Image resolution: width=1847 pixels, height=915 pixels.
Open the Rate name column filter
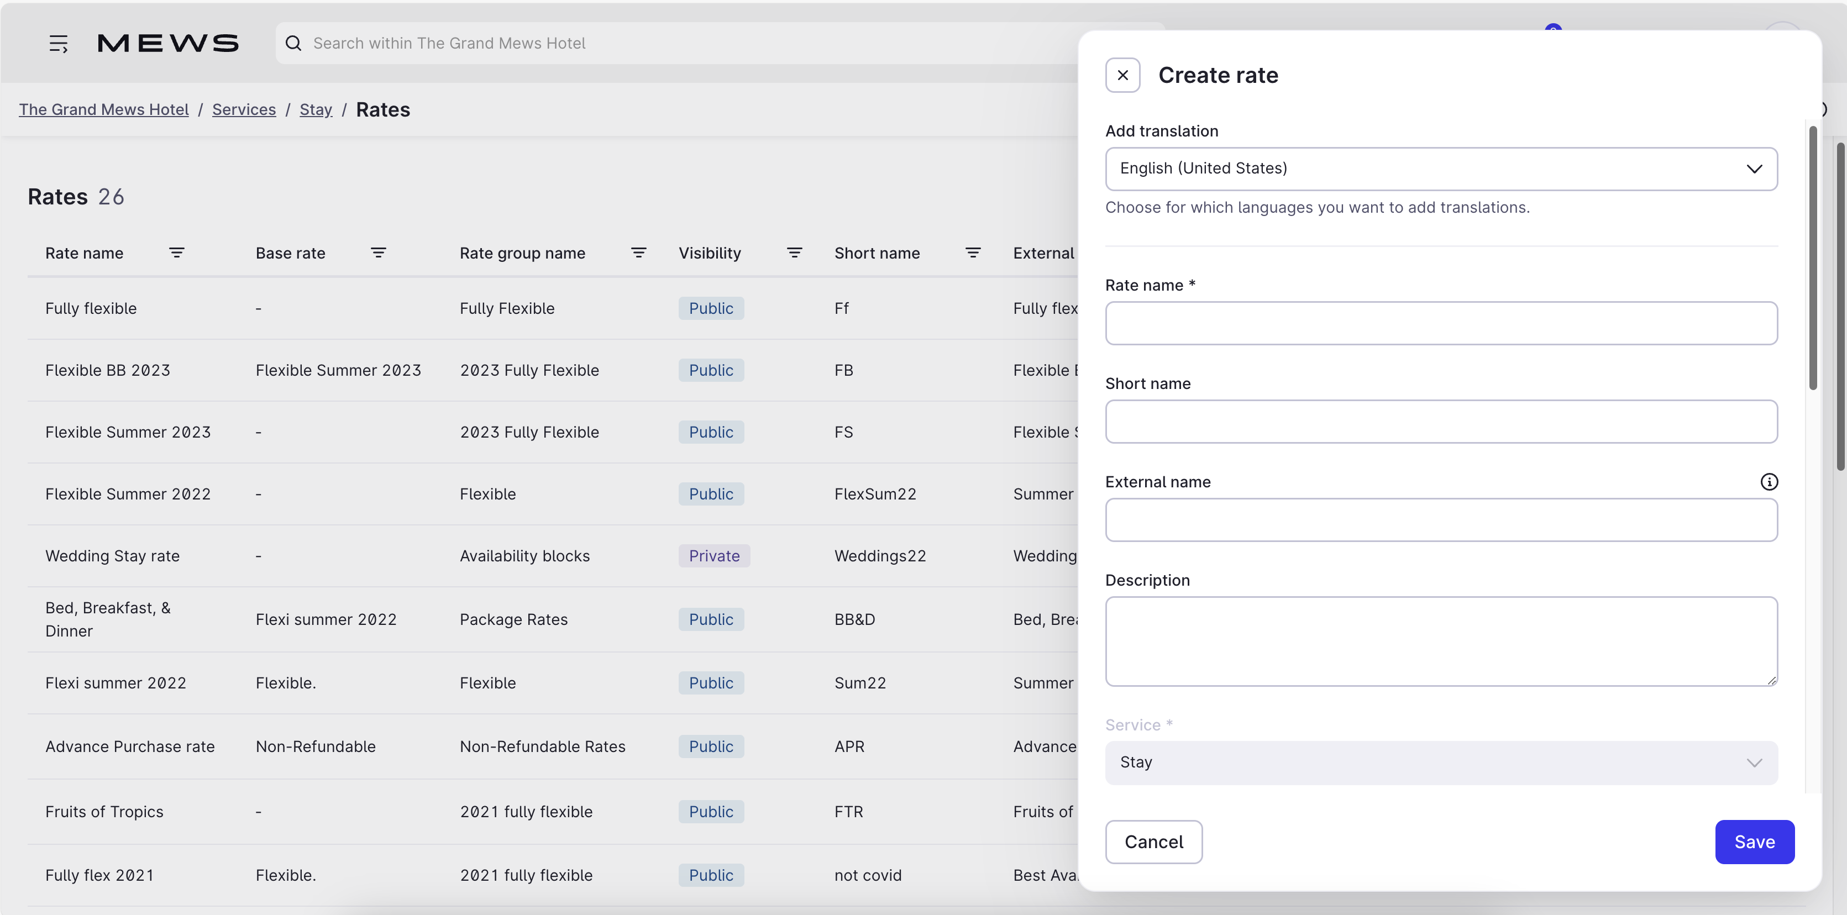point(177,253)
